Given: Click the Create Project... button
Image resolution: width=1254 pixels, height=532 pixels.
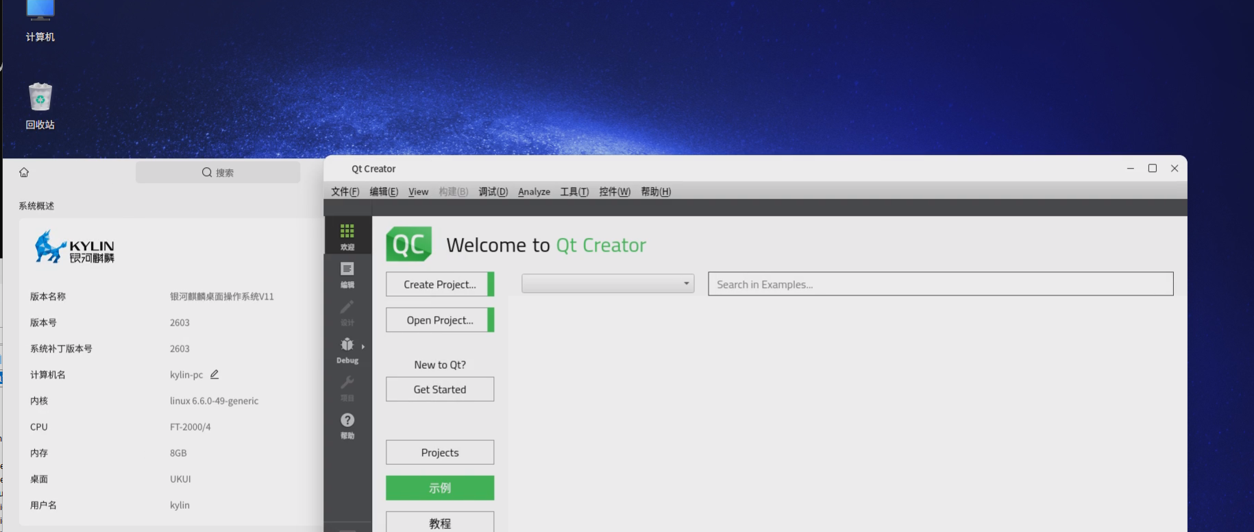Looking at the screenshot, I should coord(440,285).
